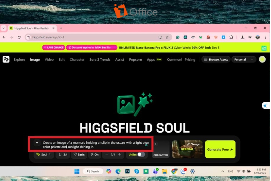271x181 pixels.
Task: Open Microsoft Edge from the taskbar
Action: (118, 171)
